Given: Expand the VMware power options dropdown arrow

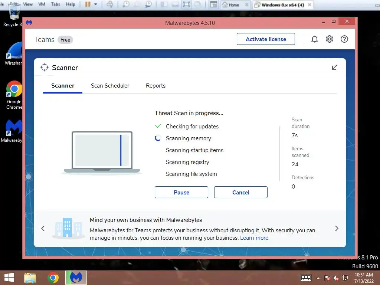Looking at the screenshot, I should click(95, 4).
